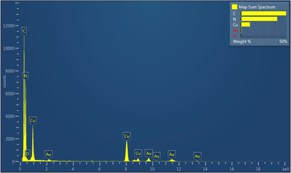Select the Au label near 10.3 keV
Screen dimensions: 291x173
click(x=157, y=156)
